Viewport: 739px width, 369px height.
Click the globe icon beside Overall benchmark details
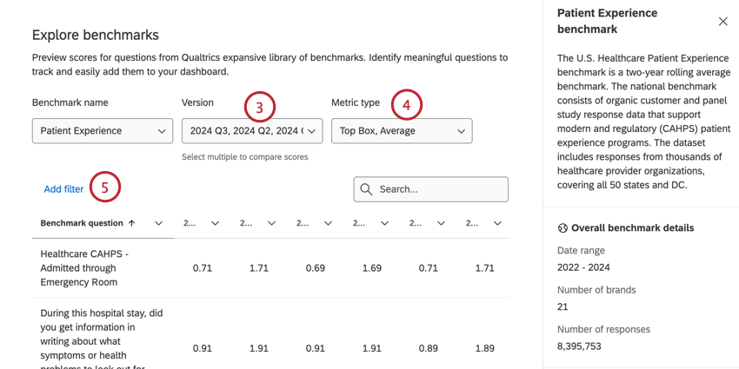(x=563, y=228)
